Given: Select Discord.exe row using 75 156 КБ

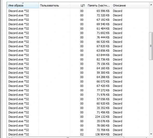Looking at the screenshot, I should click(x=78, y=64).
